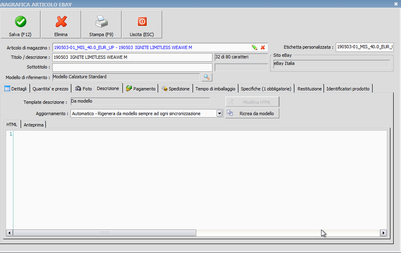Open the Identificatori prodotto tab

click(x=348, y=89)
